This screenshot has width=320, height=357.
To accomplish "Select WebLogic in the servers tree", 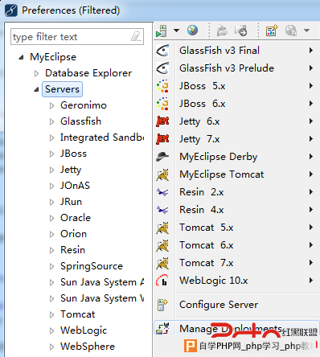I will (x=84, y=330).
